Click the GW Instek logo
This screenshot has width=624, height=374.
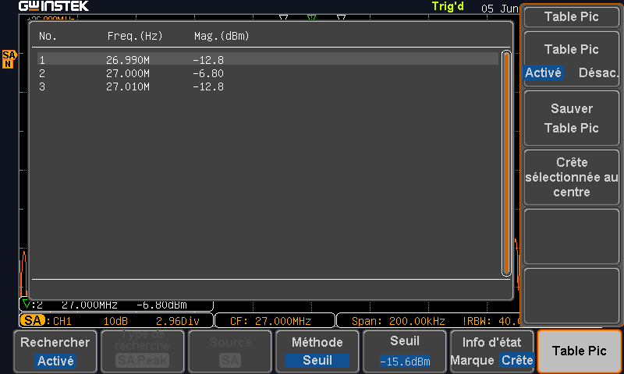54,6
